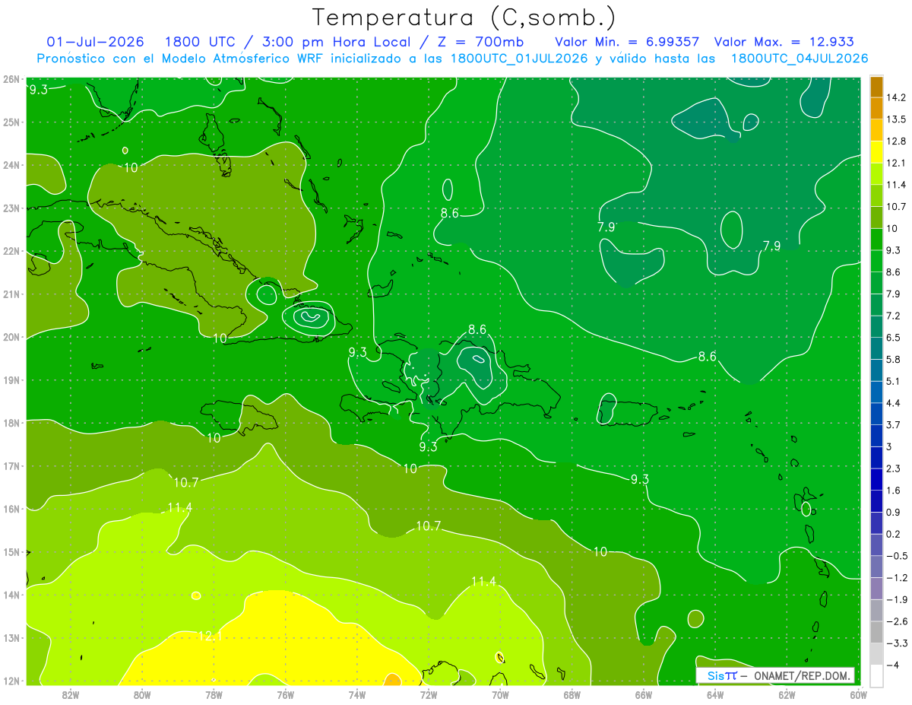Click the "20N" latitude axis label

pyautogui.click(x=11, y=337)
